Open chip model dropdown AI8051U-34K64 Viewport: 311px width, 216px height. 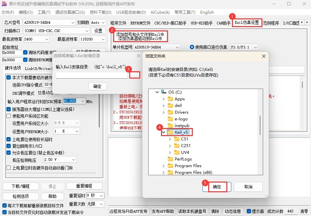tap(50, 23)
